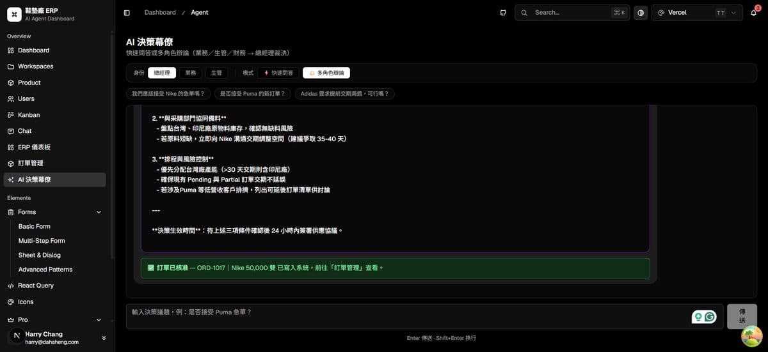Open the user account menu chevrons
This screenshot has height=352, width=768.
[x=104, y=338]
